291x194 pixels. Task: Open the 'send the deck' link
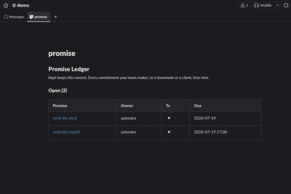pos(65,118)
